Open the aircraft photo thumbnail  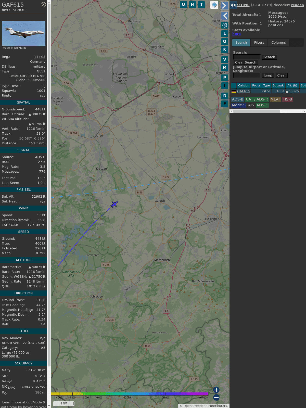[23, 33]
